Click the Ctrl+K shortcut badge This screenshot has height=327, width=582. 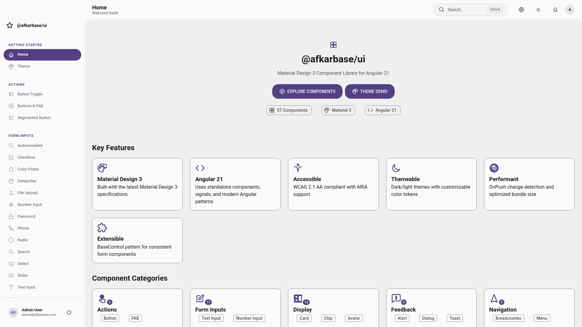point(495,10)
